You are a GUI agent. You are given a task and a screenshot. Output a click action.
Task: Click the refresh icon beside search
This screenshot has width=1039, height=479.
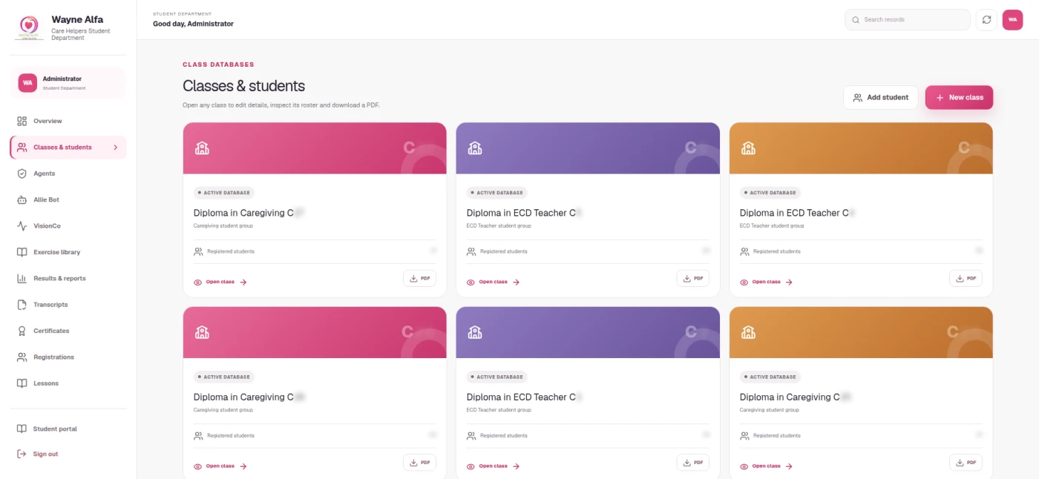[986, 20]
